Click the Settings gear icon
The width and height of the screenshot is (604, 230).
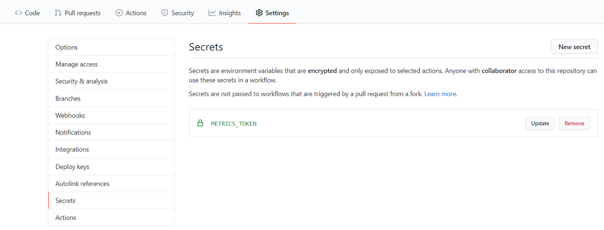259,13
